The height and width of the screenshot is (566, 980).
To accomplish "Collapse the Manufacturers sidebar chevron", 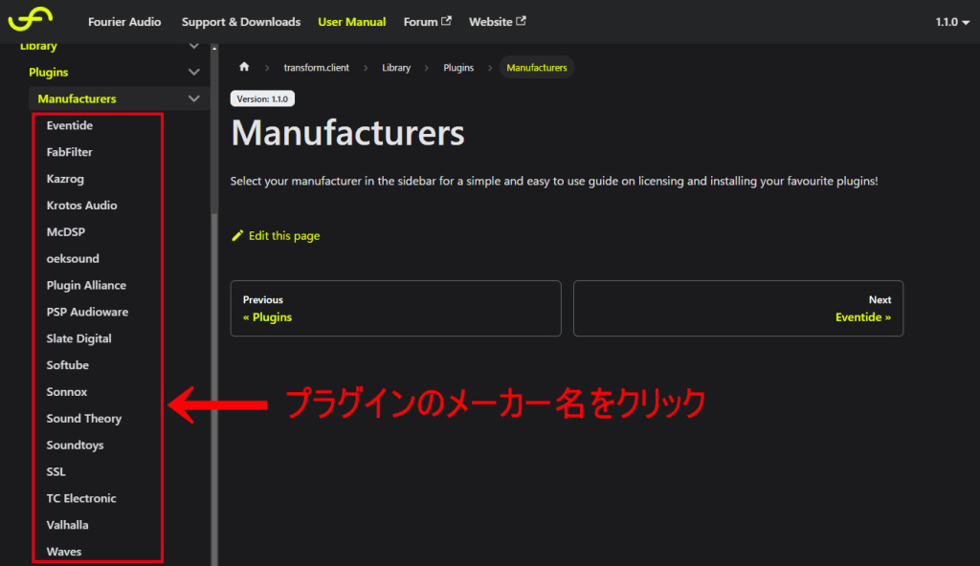I will tap(193, 98).
